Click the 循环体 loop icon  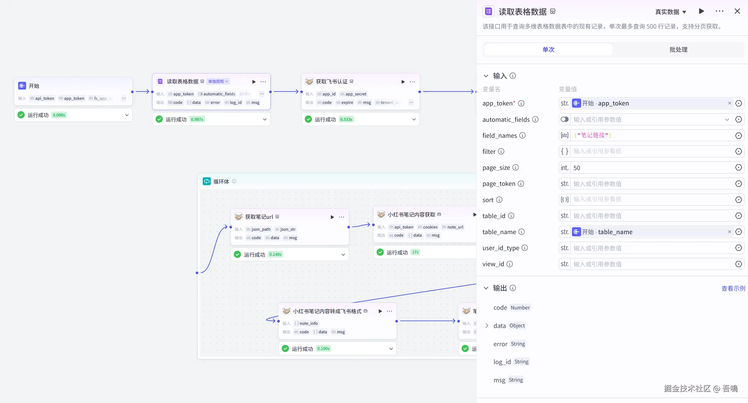(x=207, y=181)
